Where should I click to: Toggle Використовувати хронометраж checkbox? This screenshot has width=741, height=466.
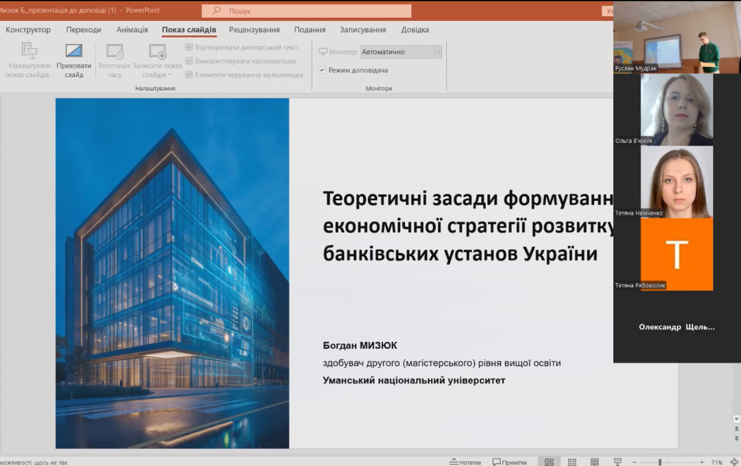click(x=189, y=61)
